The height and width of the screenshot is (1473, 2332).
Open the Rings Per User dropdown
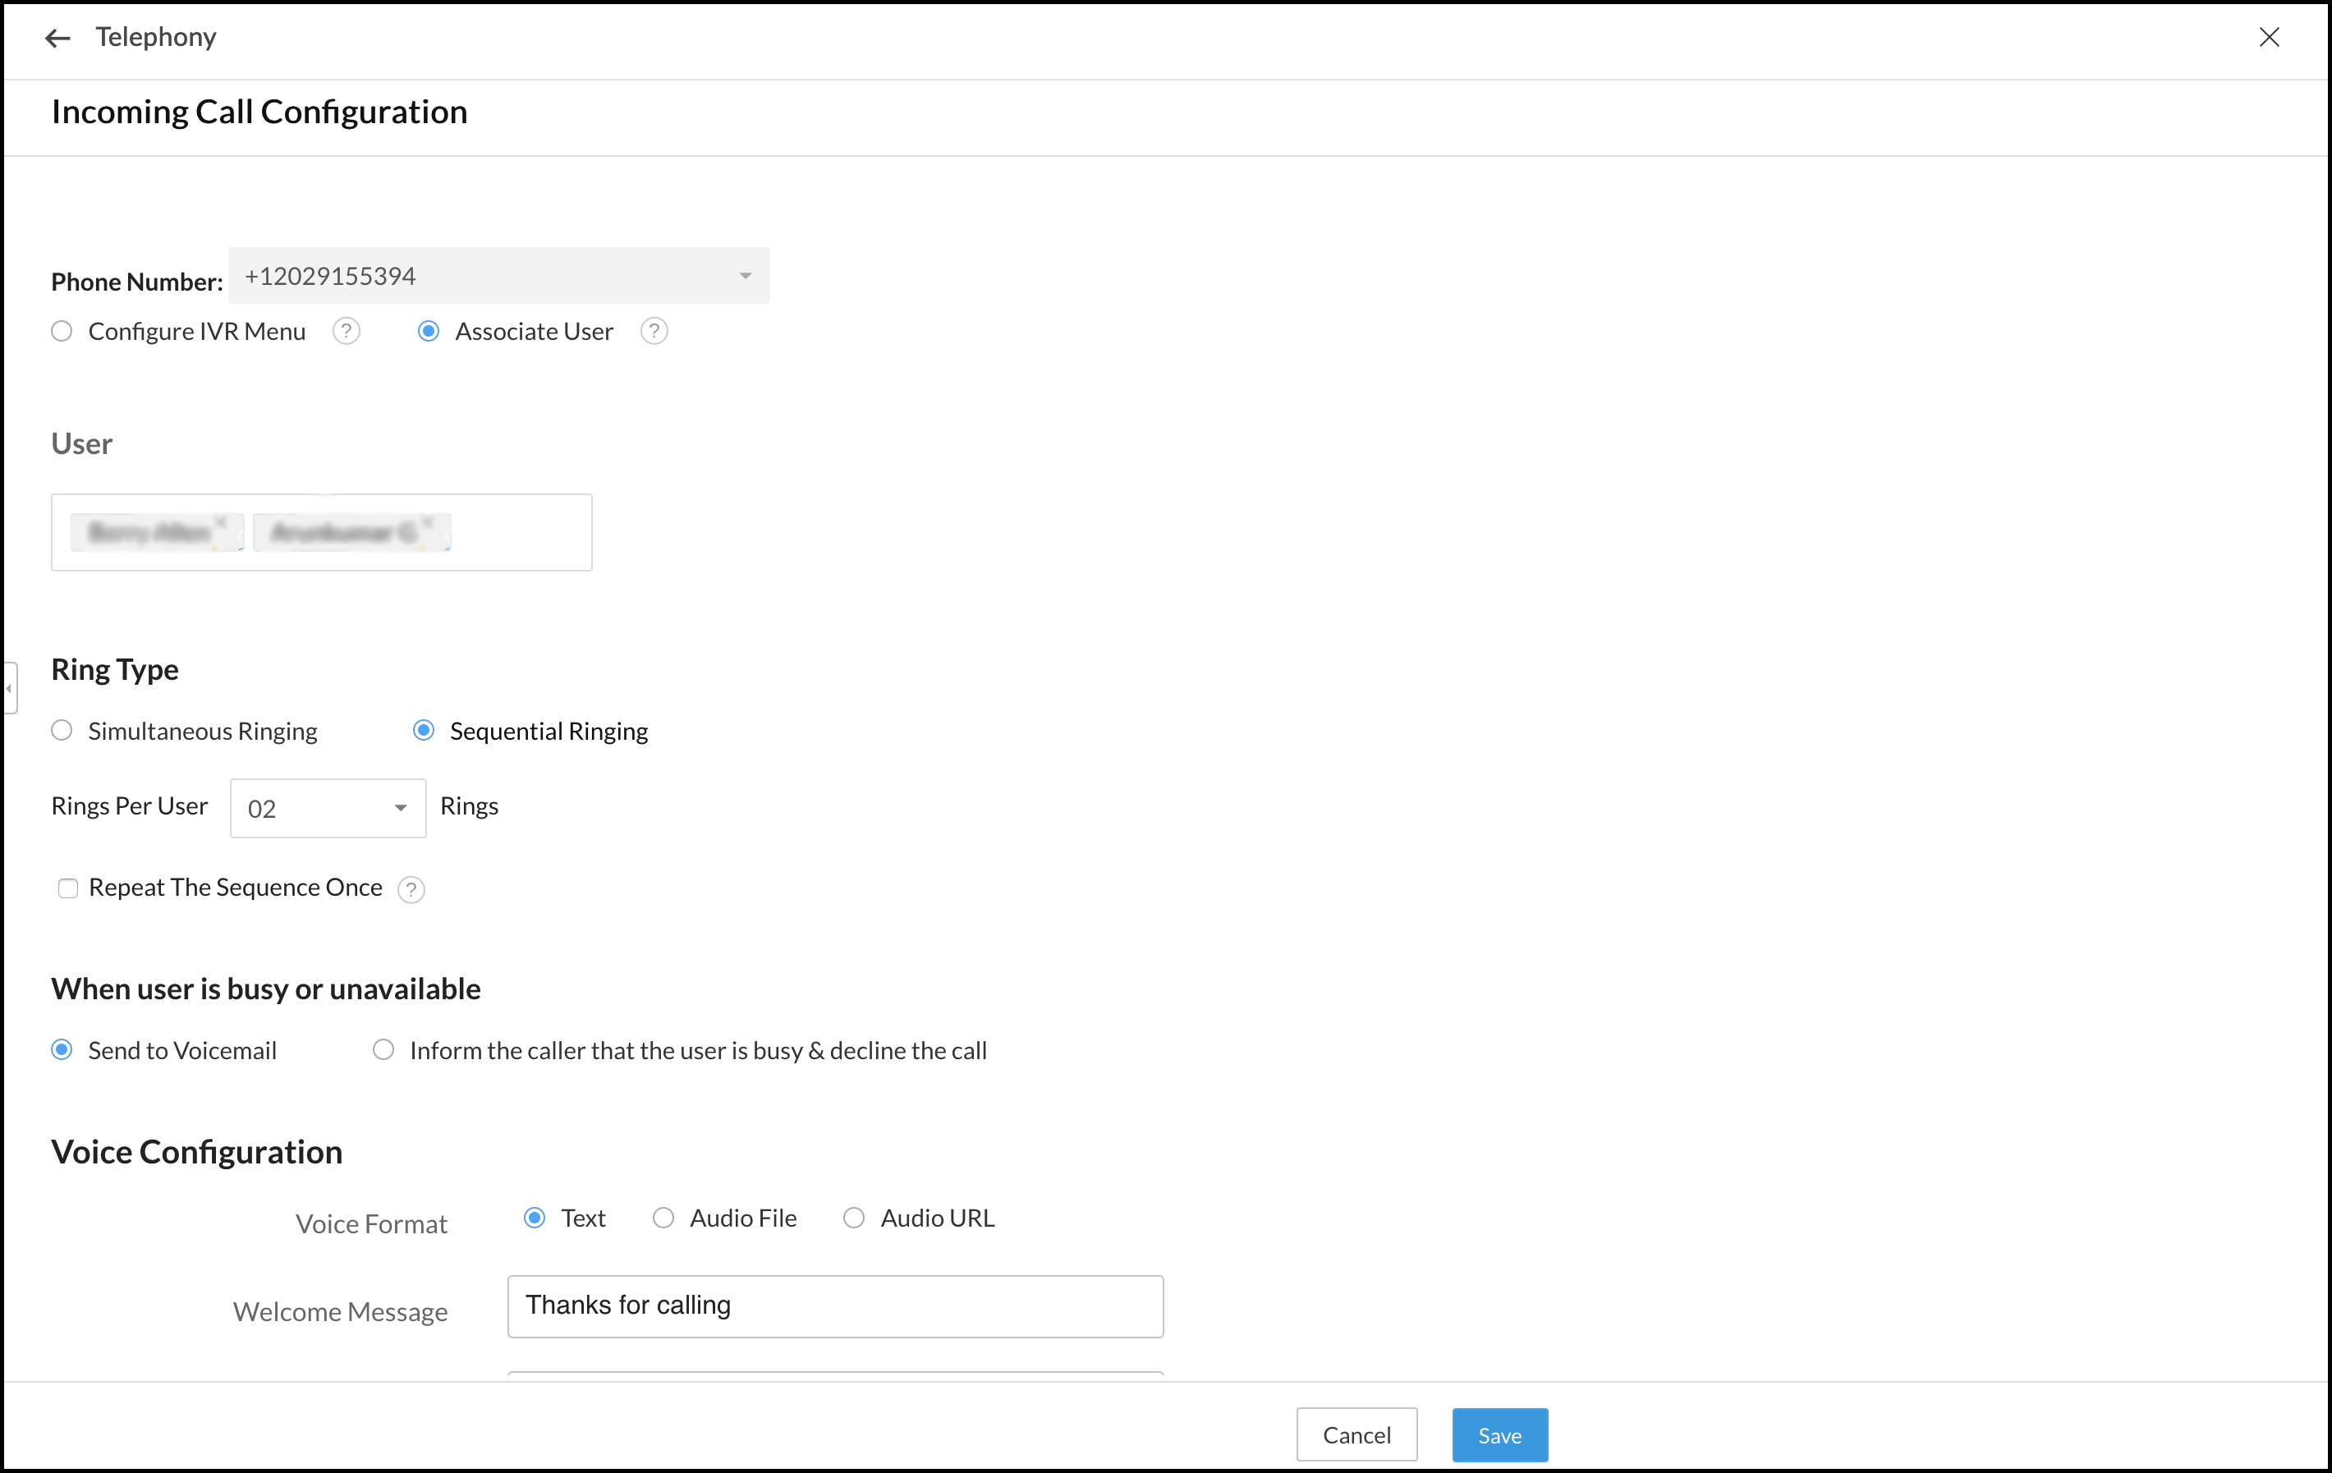click(x=328, y=809)
